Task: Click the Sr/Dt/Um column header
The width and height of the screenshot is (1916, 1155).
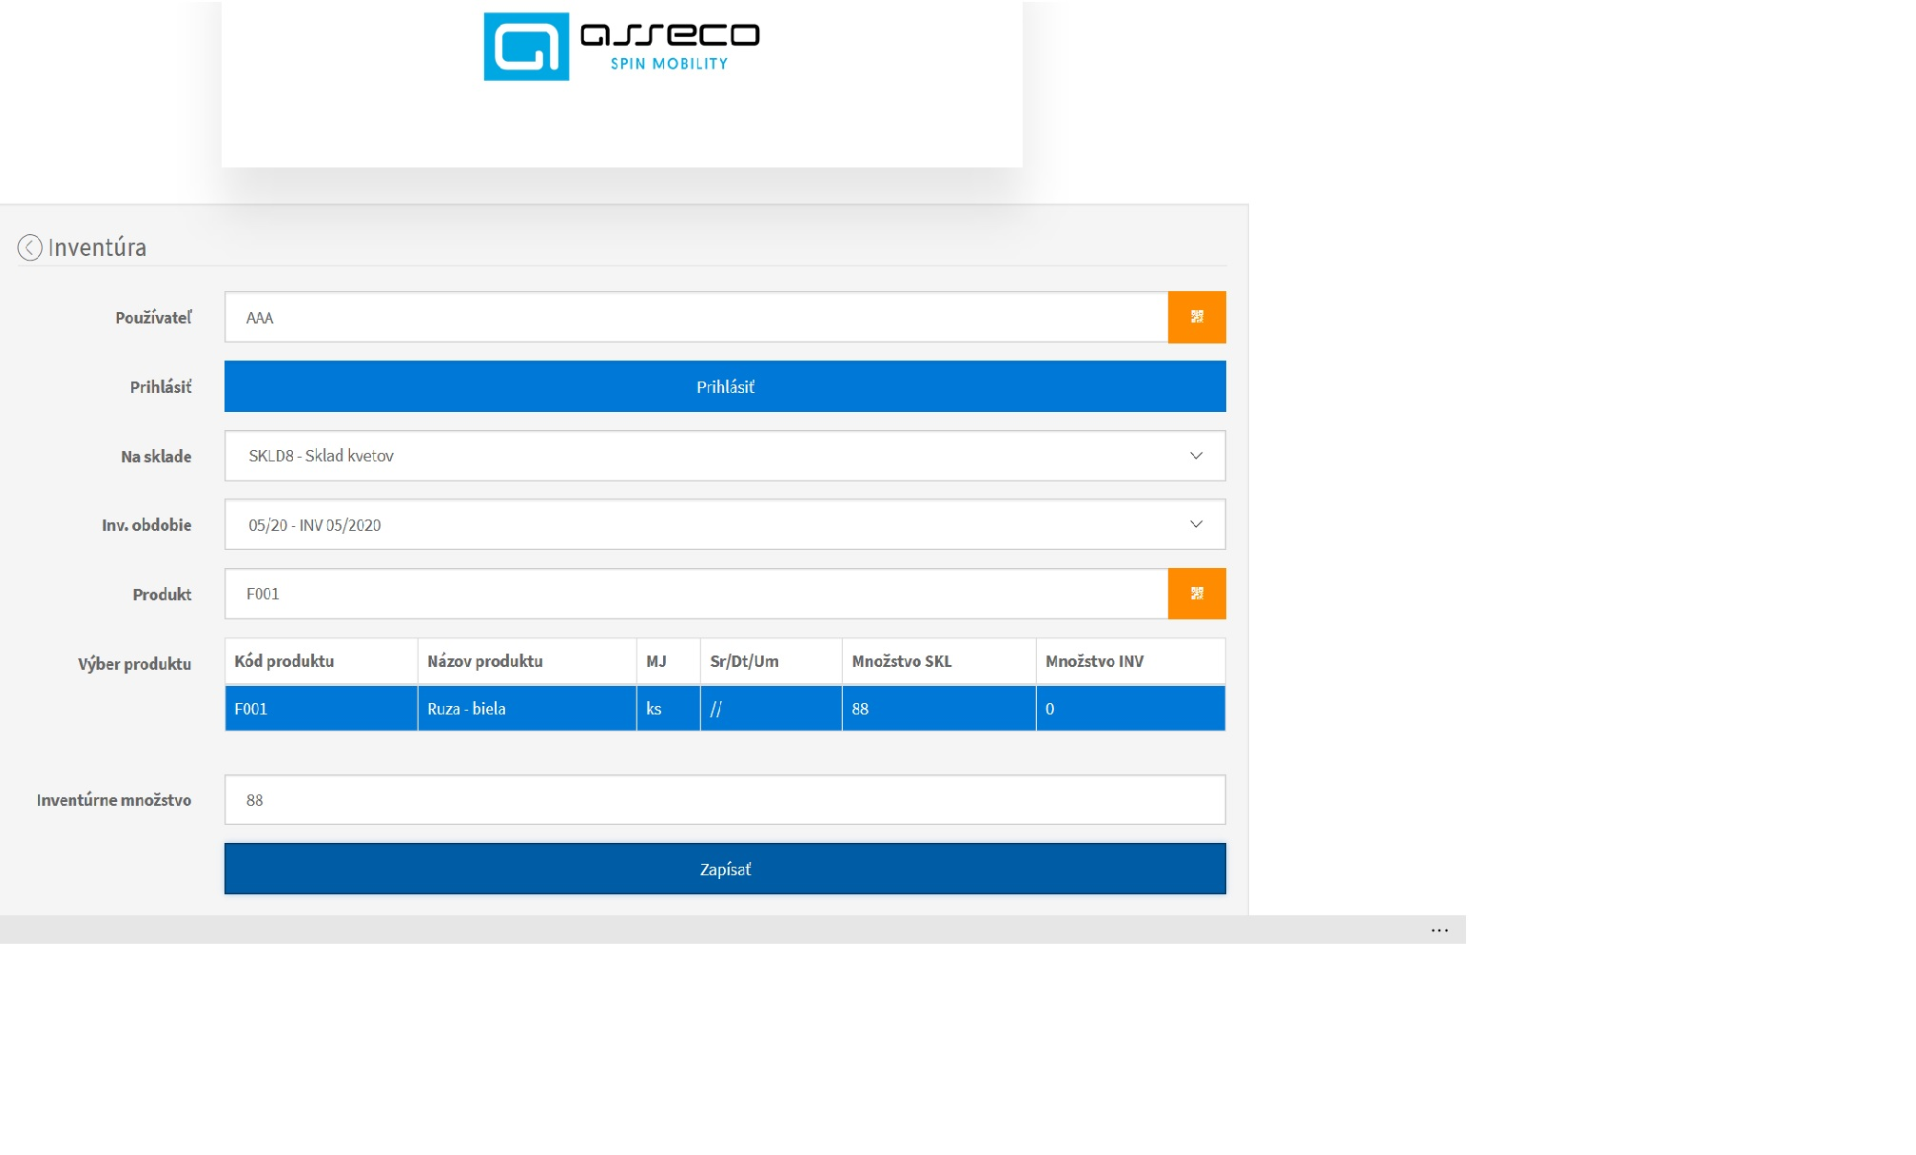Action: tap(772, 661)
